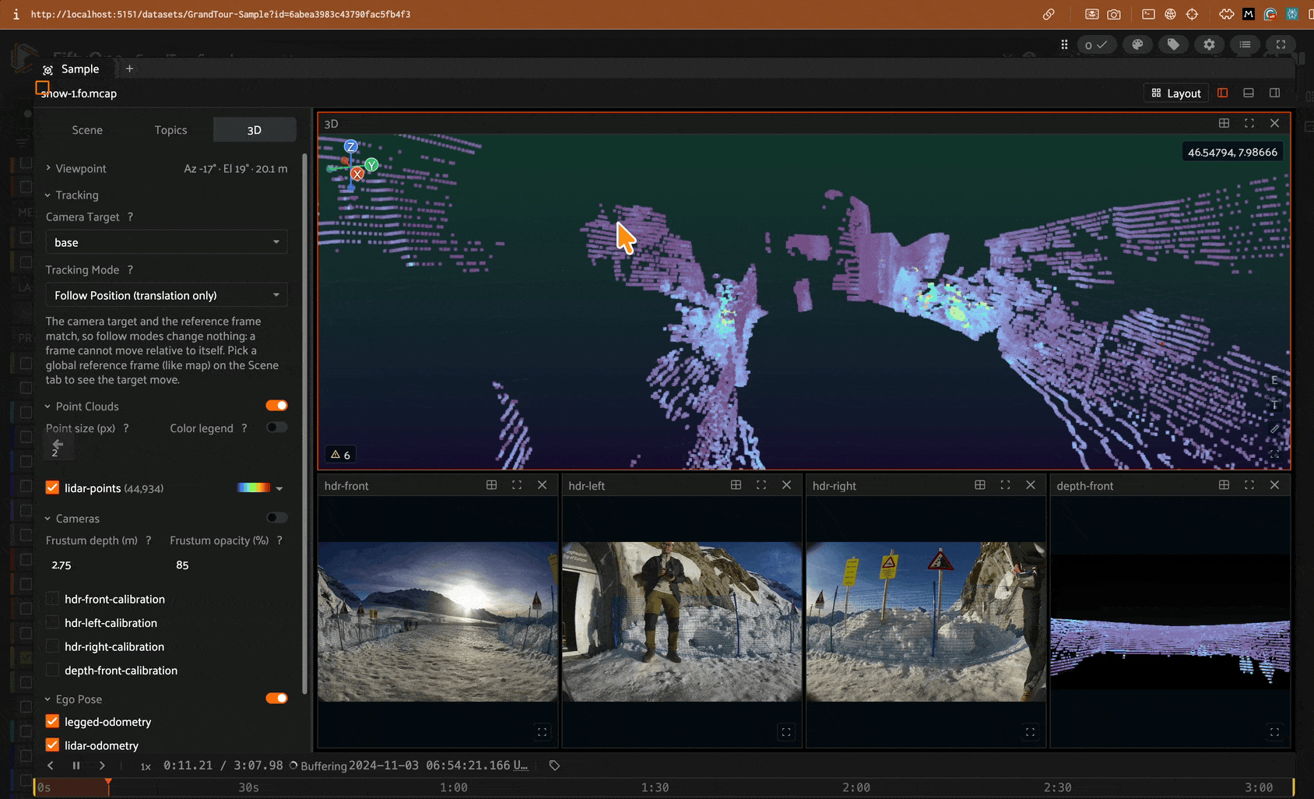This screenshot has width=1314, height=799.
Task: Select the Sample tab
Action: tap(72, 69)
